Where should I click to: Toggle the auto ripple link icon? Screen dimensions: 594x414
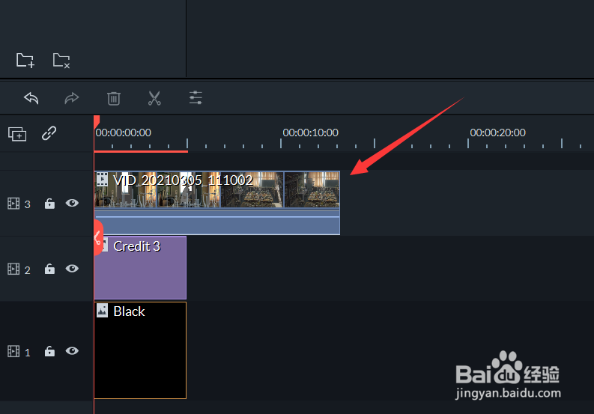[x=49, y=133]
